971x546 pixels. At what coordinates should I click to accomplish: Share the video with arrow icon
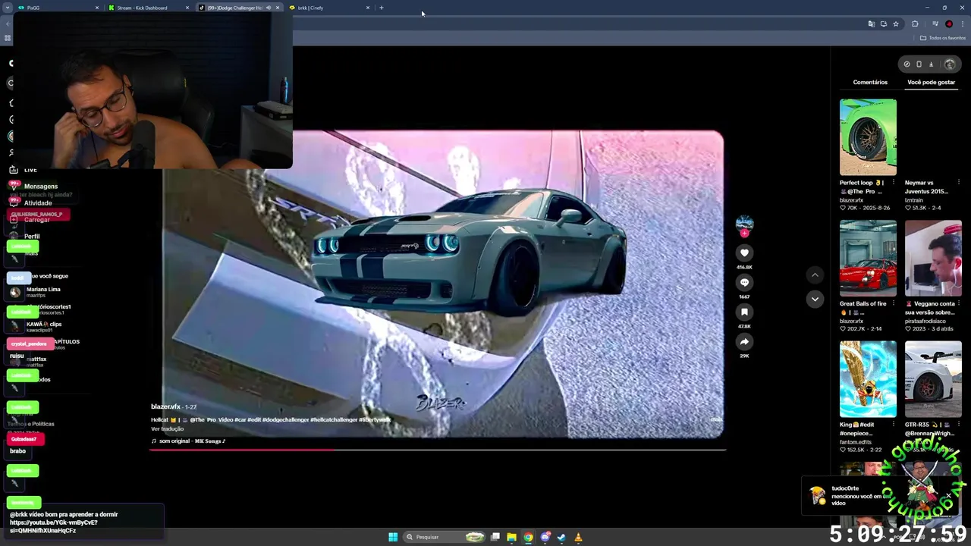point(744,341)
